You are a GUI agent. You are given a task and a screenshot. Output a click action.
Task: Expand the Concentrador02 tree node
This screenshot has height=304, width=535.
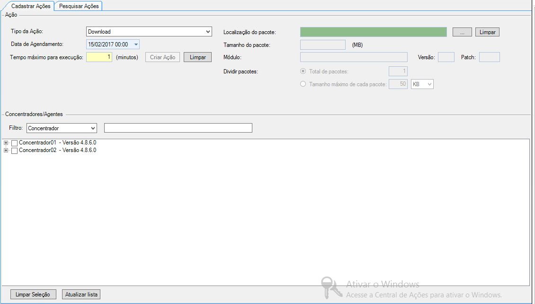point(6,151)
